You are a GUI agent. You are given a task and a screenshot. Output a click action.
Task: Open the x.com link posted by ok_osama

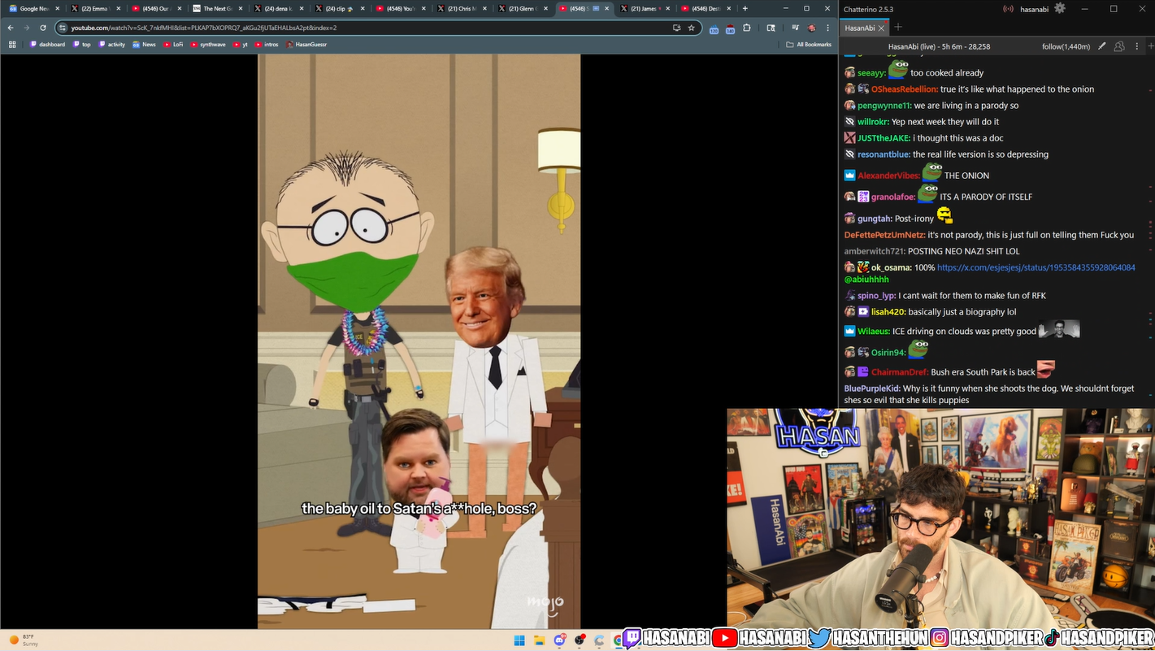point(1036,267)
